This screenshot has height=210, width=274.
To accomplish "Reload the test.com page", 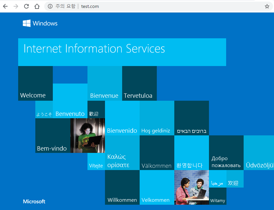I will (26, 7).
